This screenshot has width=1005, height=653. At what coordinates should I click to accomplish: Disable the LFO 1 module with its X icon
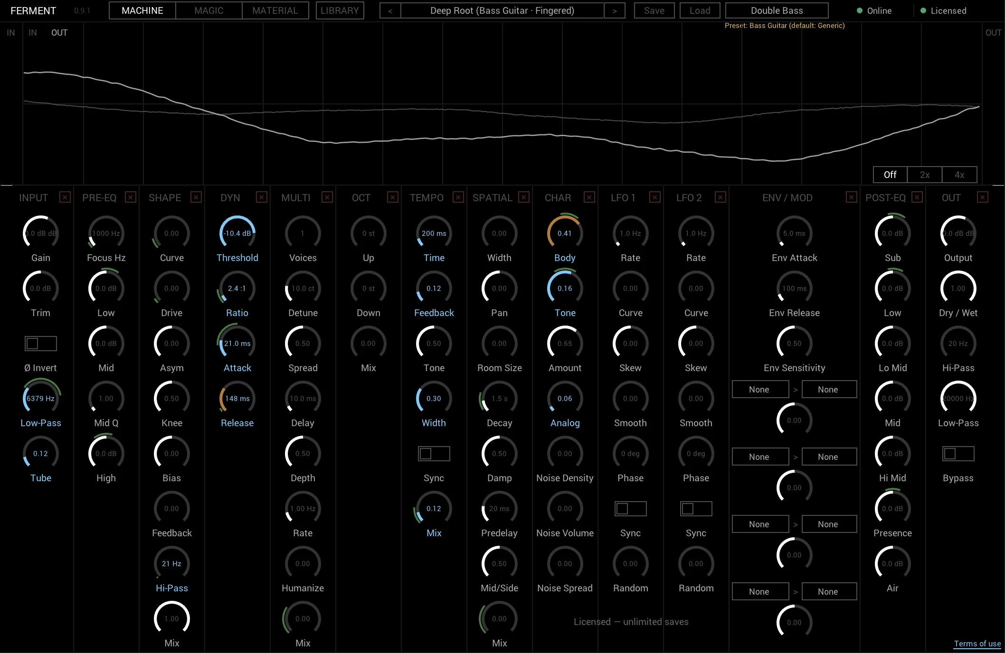[654, 197]
